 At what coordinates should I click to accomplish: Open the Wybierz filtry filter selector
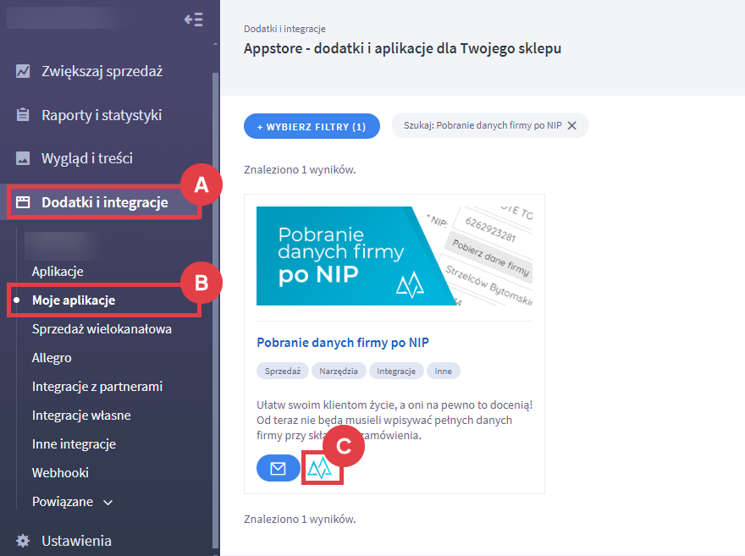(x=312, y=126)
